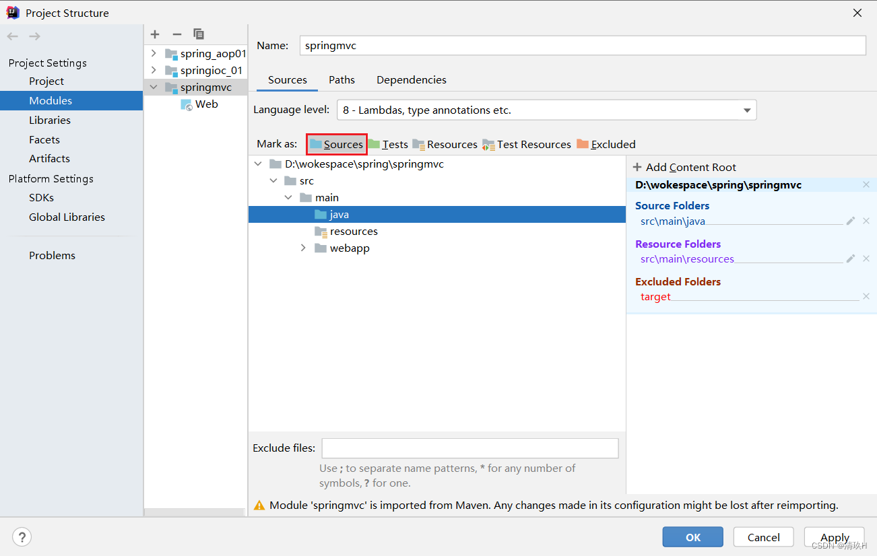Unmark src\main\resources resource folder
Screen dimensions: 877x556
866,258
